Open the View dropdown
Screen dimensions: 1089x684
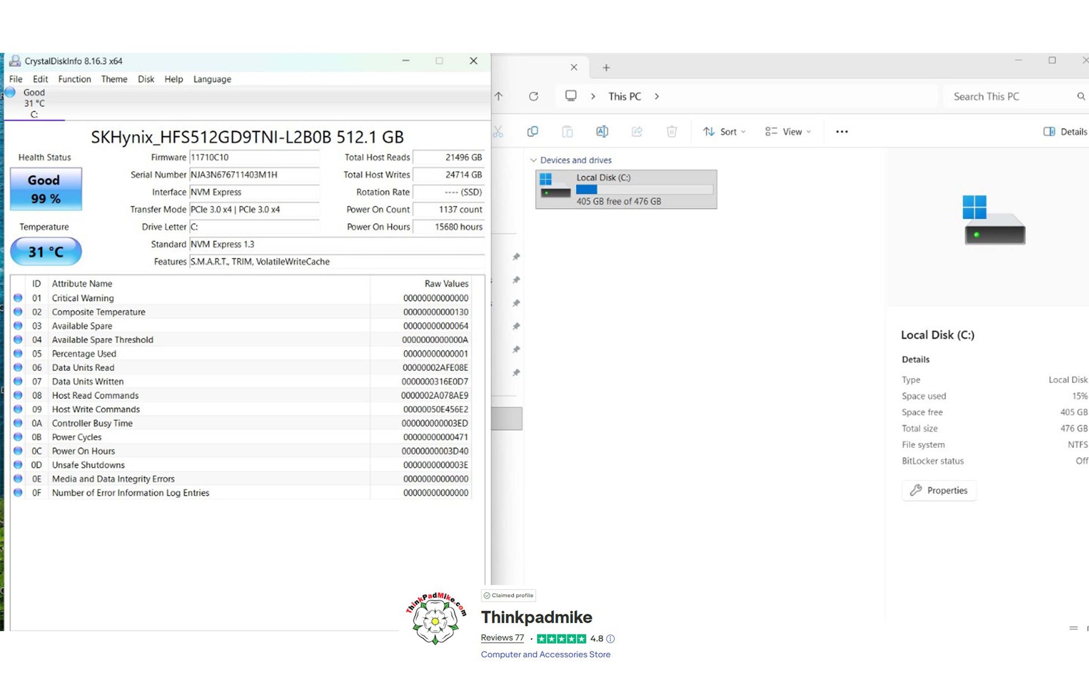pos(788,131)
